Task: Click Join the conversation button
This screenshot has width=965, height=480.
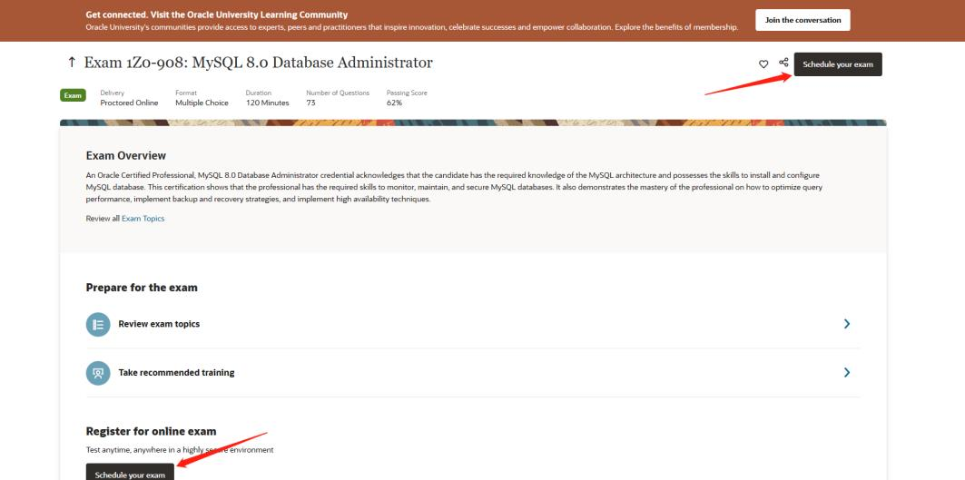Action: (803, 20)
